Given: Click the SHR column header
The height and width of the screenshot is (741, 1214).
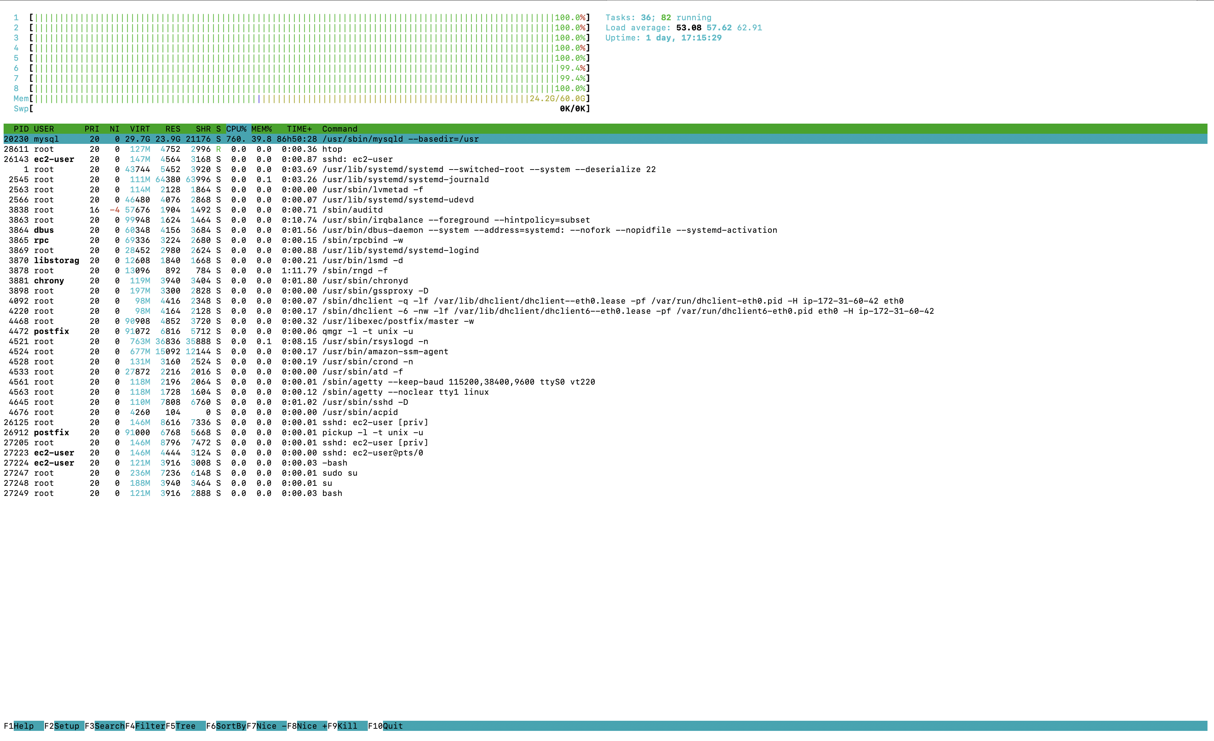Looking at the screenshot, I should click(203, 129).
